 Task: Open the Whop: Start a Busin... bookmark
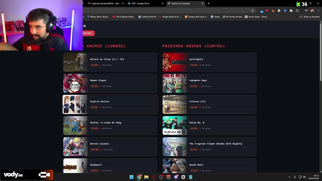[x=98, y=17]
